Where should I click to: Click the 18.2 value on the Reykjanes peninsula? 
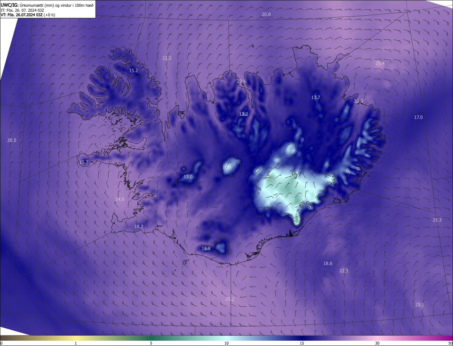139,227
